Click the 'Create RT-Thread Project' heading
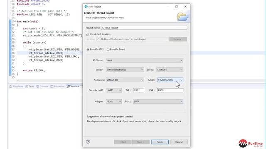The width and height of the screenshot is (266, 149). click(99, 13)
